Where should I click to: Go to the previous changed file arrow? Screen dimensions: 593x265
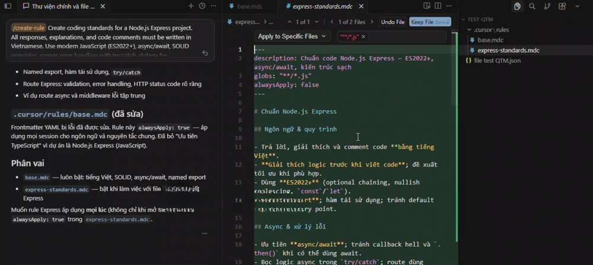click(332, 22)
